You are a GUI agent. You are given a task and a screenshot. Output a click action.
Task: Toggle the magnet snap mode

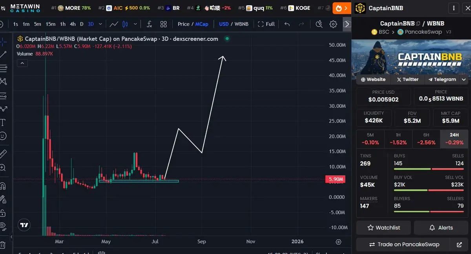pyautogui.click(x=3, y=186)
